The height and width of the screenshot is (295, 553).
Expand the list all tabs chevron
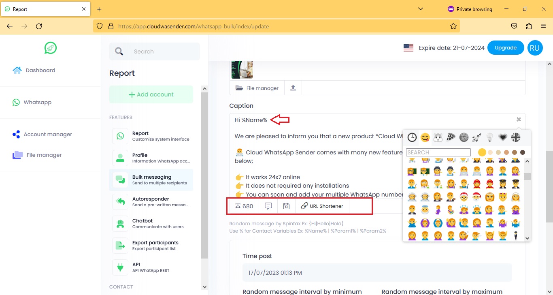[x=421, y=9]
